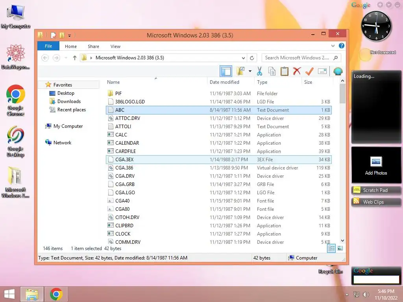The image size is (403, 302).
Task: Go up one folder level arrow
Action: (x=74, y=58)
